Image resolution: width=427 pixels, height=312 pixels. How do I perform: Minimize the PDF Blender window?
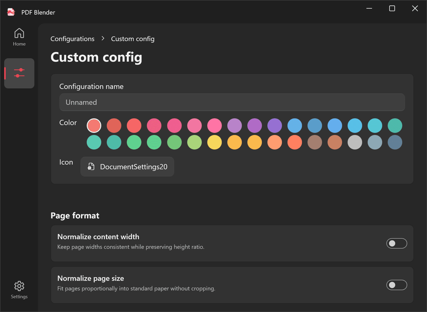click(x=369, y=8)
